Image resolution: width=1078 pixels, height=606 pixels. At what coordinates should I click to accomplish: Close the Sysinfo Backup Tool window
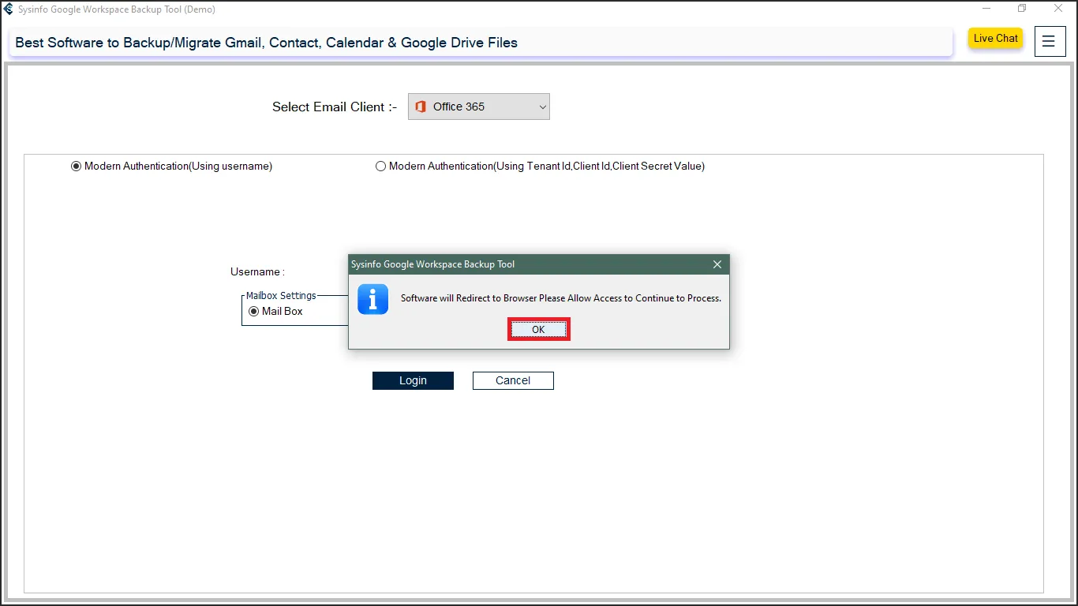coord(1058,9)
